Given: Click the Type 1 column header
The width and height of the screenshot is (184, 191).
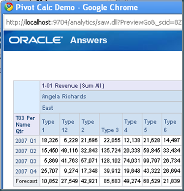Looking at the screenshot, I should pos(50,125).
